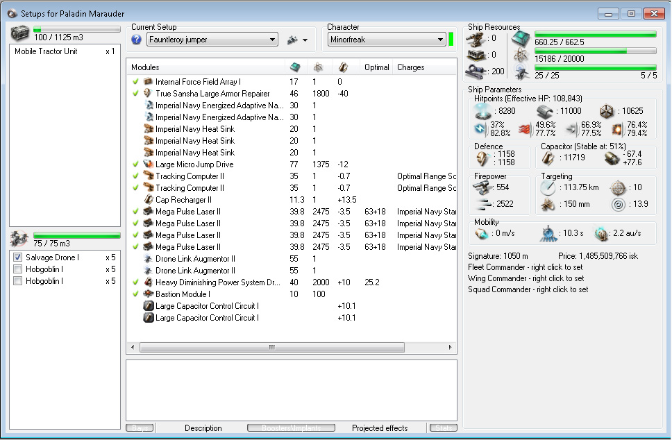Click the launcher hardpoints icon in Ship Resources

click(476, 56)
